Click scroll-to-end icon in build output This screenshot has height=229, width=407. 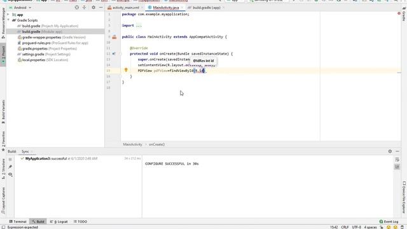coord(397,167)
